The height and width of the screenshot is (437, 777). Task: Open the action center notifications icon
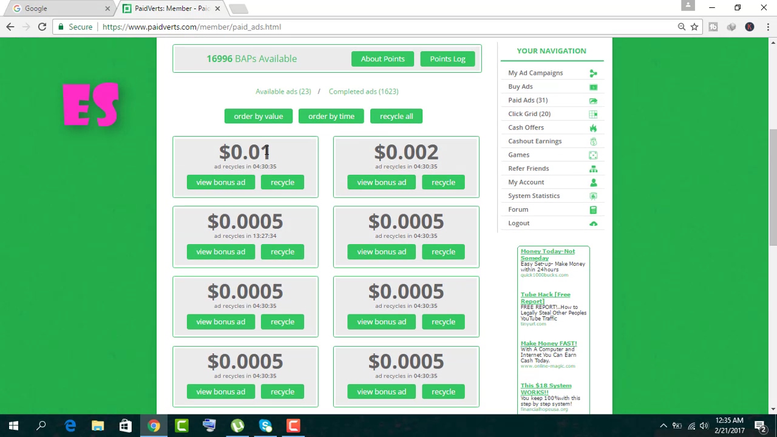coord(760,426)
